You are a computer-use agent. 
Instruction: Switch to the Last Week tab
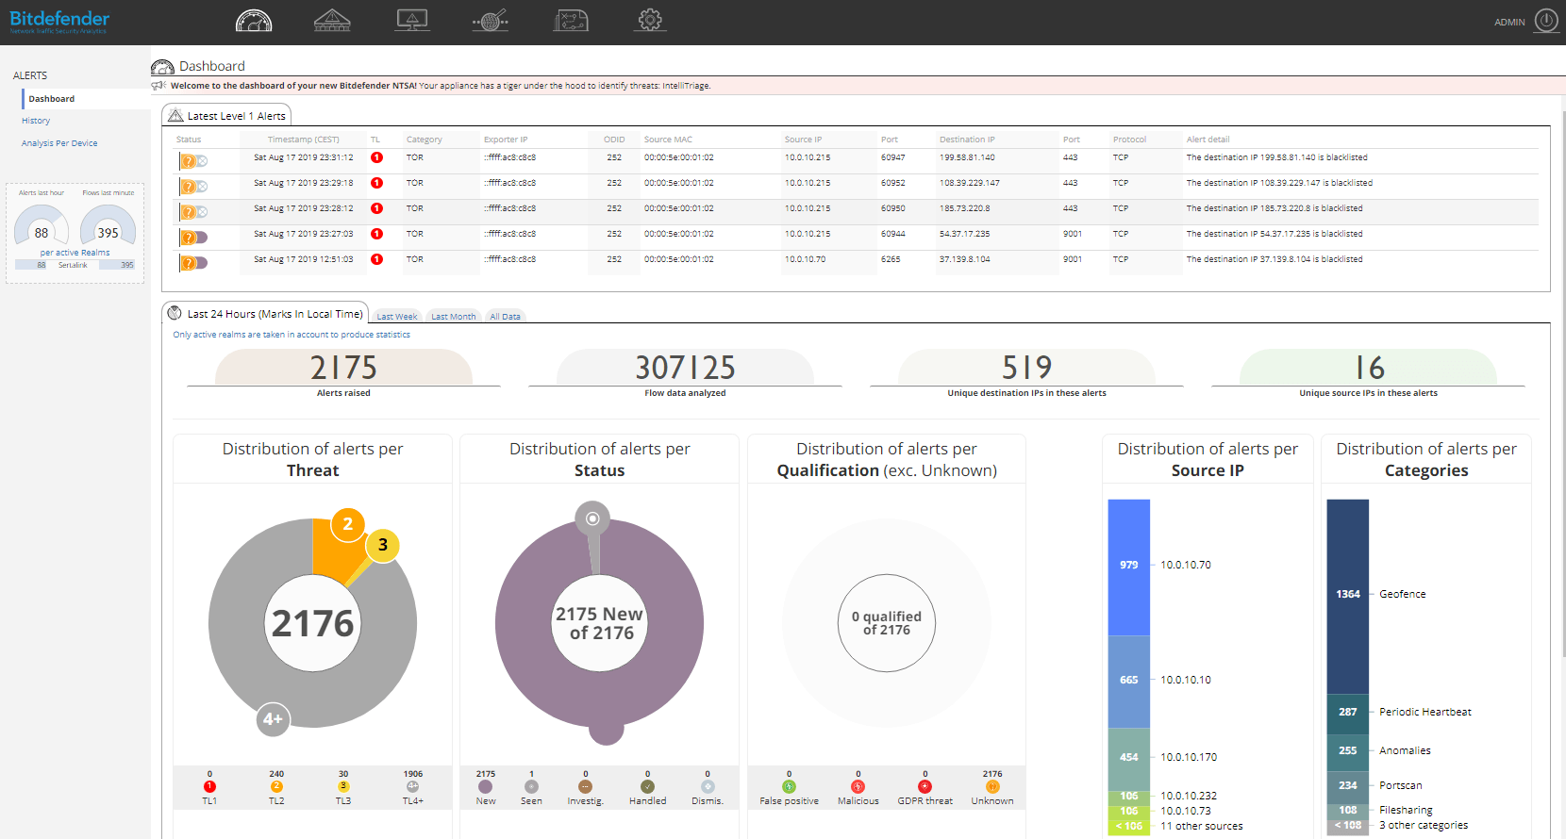[396, 317]
